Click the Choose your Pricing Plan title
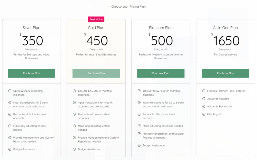257x160 pixels. pyautogui.click(x=128, y=7)
